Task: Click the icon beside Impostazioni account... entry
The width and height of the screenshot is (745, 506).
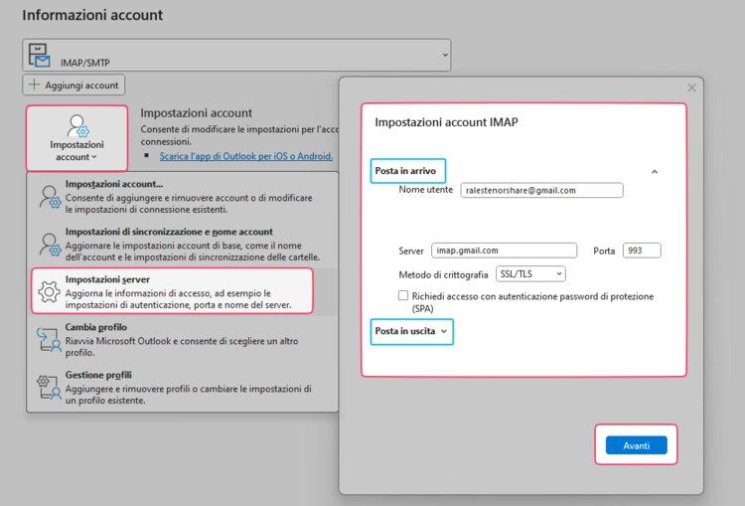Action: 51,197
